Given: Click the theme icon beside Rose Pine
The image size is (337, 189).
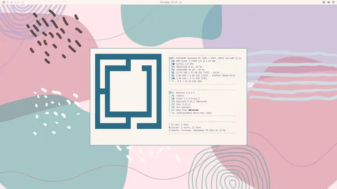Looking at the screenshot, I should pyautogui.click(x=173, y=110).
